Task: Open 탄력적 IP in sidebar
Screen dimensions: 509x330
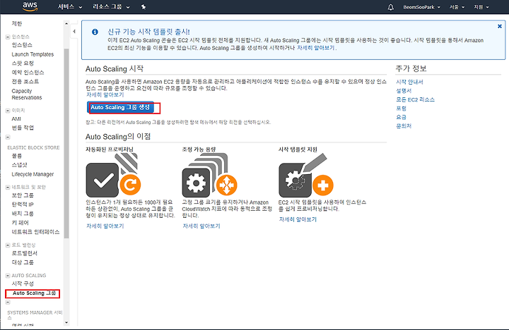Action: point(23,204)
